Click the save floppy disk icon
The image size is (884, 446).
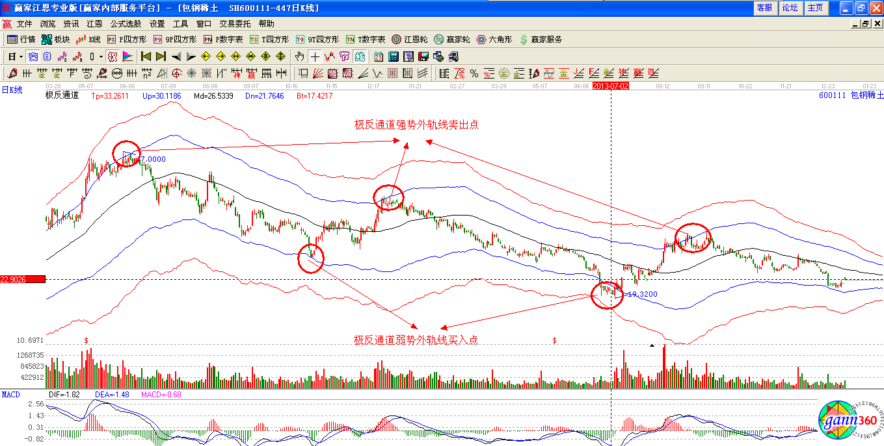click(423, 56)
